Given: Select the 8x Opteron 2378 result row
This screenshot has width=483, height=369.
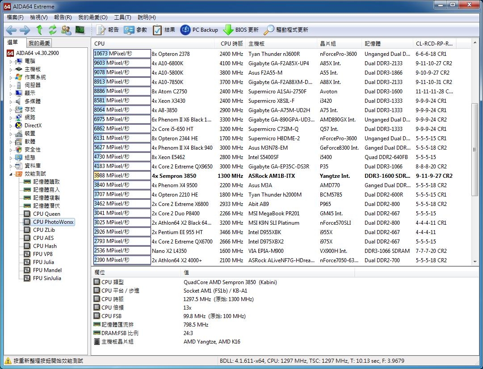Looking at the screenshot, I should [x=273, y=54].
